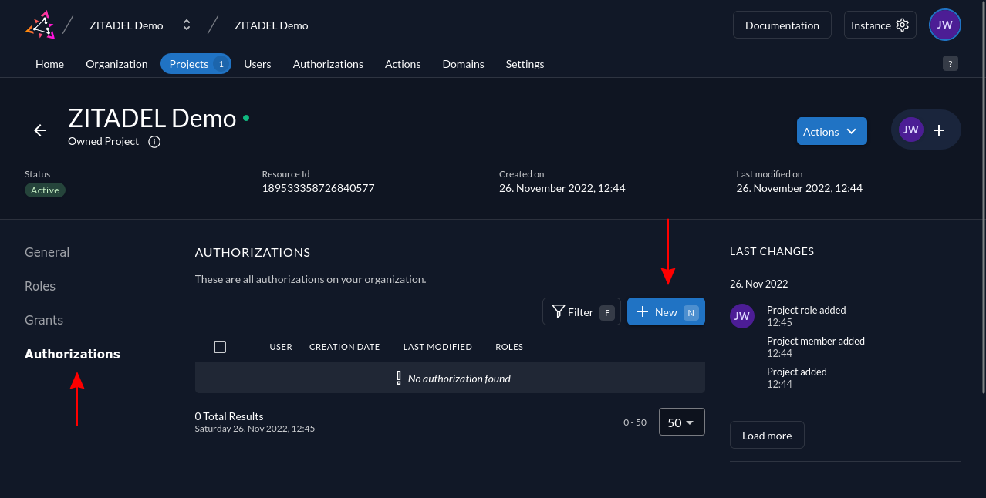Viewport: 986px width, 498px height.
Task: Click the Project member added entry
Action: pos(815,347)
